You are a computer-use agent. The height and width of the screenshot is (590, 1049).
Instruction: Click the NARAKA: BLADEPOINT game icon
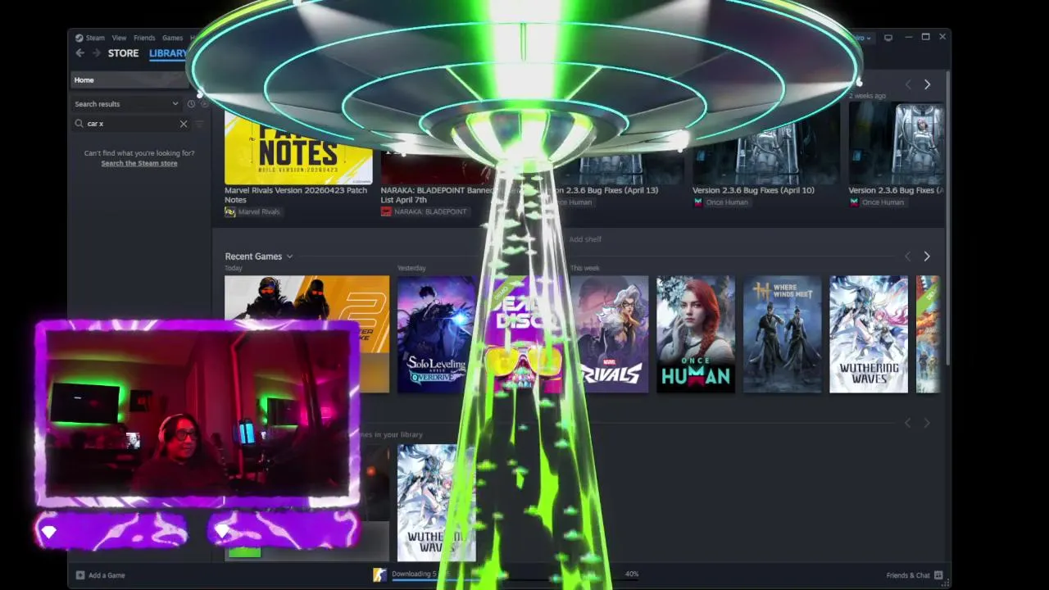386,211
